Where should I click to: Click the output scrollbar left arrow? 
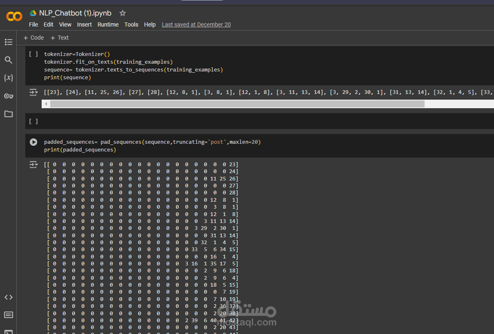pyautogui.click(x=46, y=104)
